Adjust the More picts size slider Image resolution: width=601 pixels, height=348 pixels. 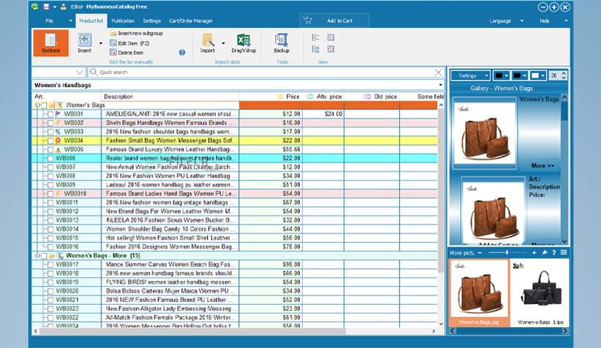point(507,252)
